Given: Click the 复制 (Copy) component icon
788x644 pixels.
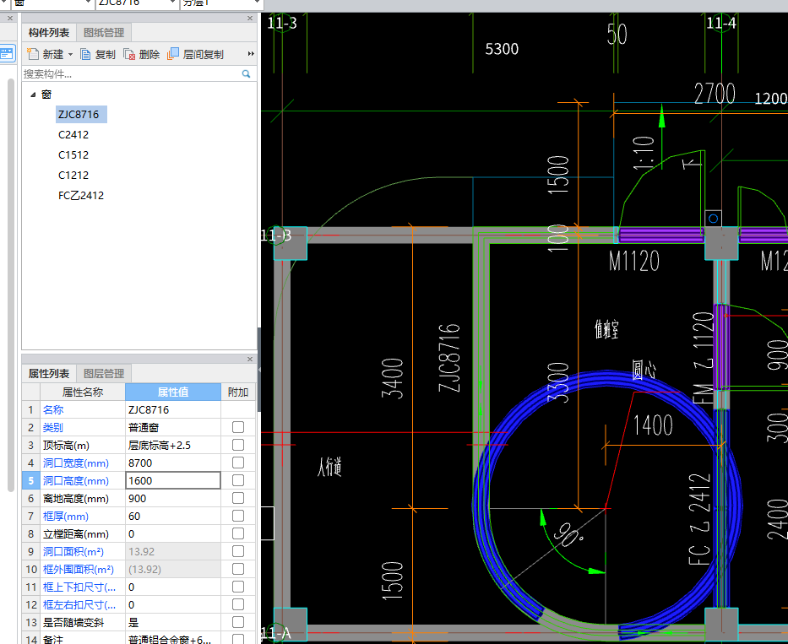Looking at the screenshot, I should click(x=86, y=54).
